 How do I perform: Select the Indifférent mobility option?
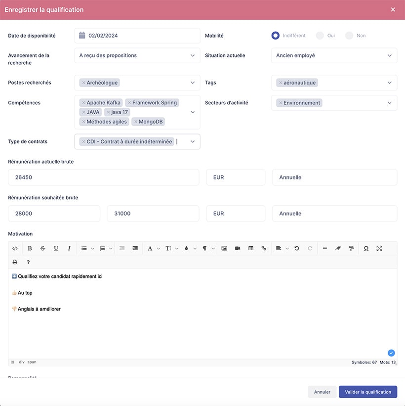click(276, 36)
